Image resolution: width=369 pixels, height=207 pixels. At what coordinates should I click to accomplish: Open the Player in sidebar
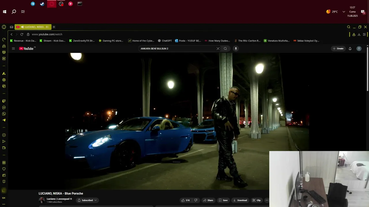[x=4, y=135]
